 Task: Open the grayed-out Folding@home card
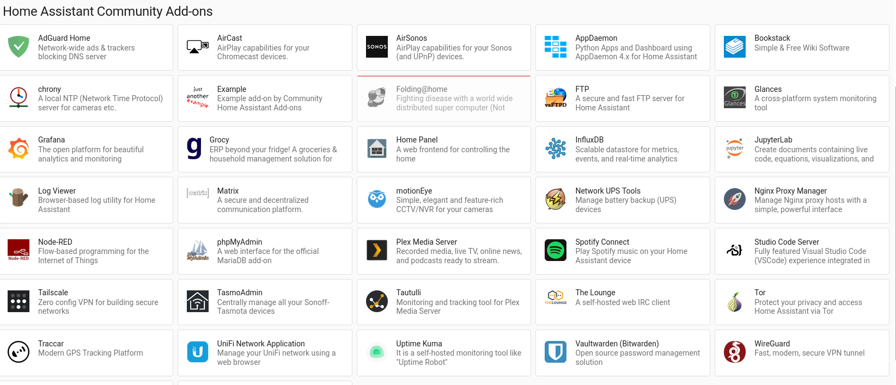tap(443, 98)
